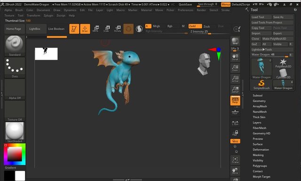Image resolution: width=301 pixels, height=181 pixels.
Task: Select the PolyMesh3D star tool
Action: (283, 63)
